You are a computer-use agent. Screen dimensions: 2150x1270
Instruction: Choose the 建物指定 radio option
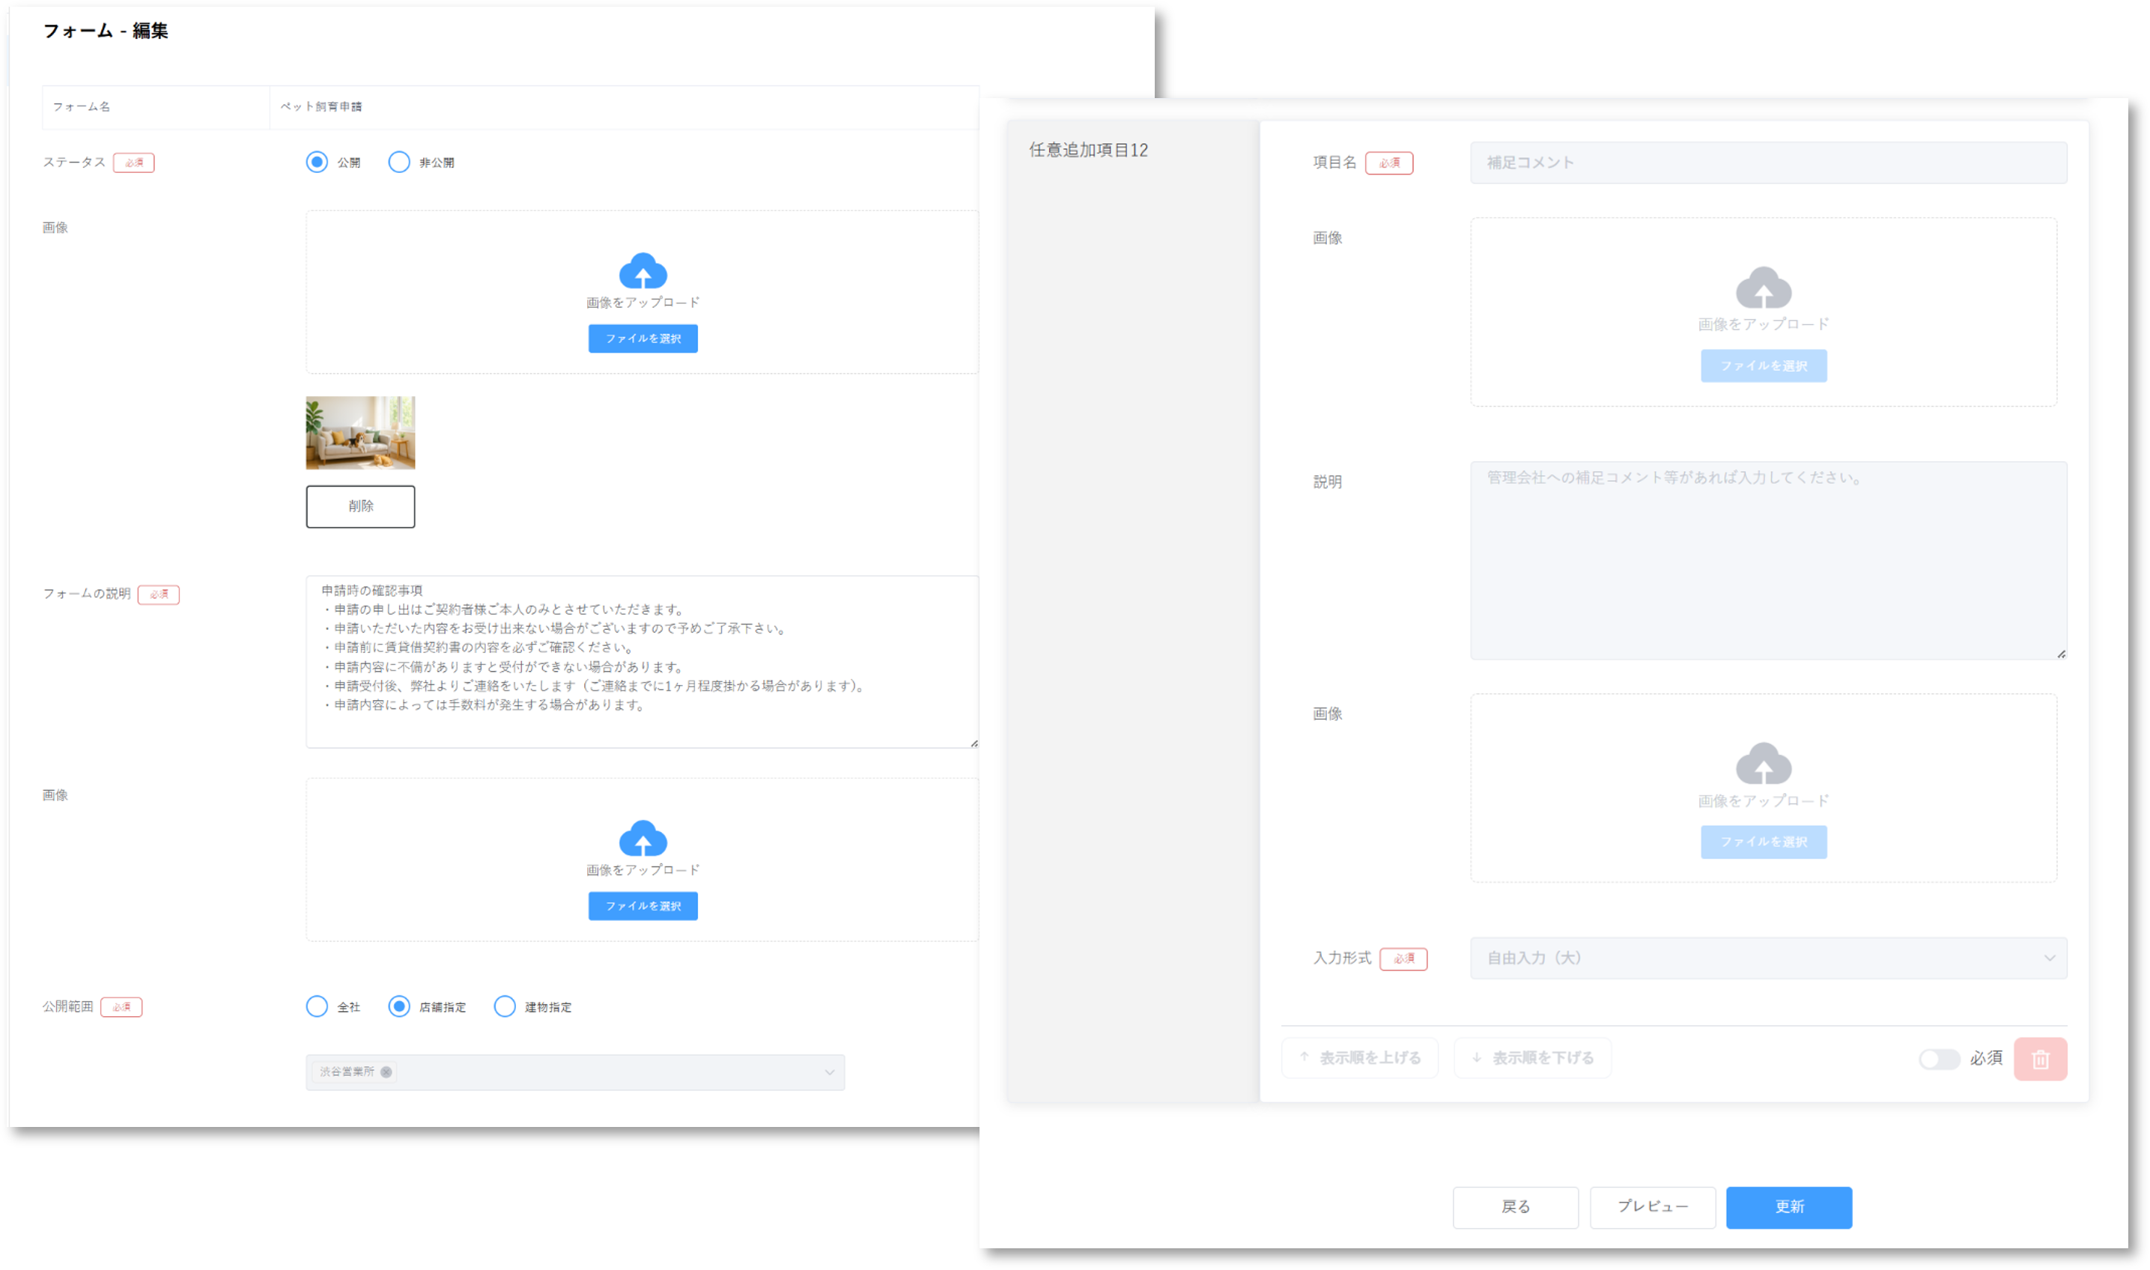coord(505,1006)
